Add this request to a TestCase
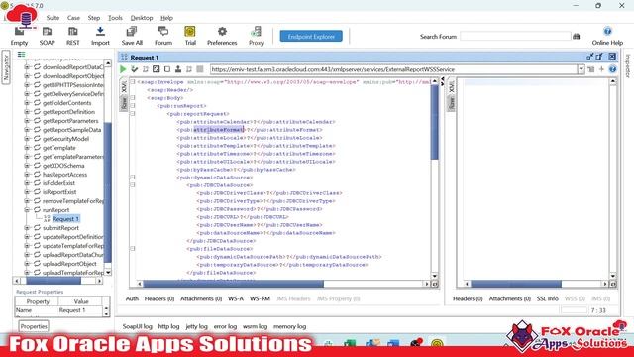This screenshot has width=634, height=357. 135,69
